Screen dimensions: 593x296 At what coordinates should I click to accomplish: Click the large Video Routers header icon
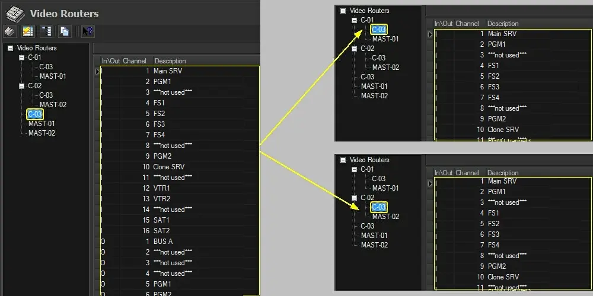pos(14,13)
